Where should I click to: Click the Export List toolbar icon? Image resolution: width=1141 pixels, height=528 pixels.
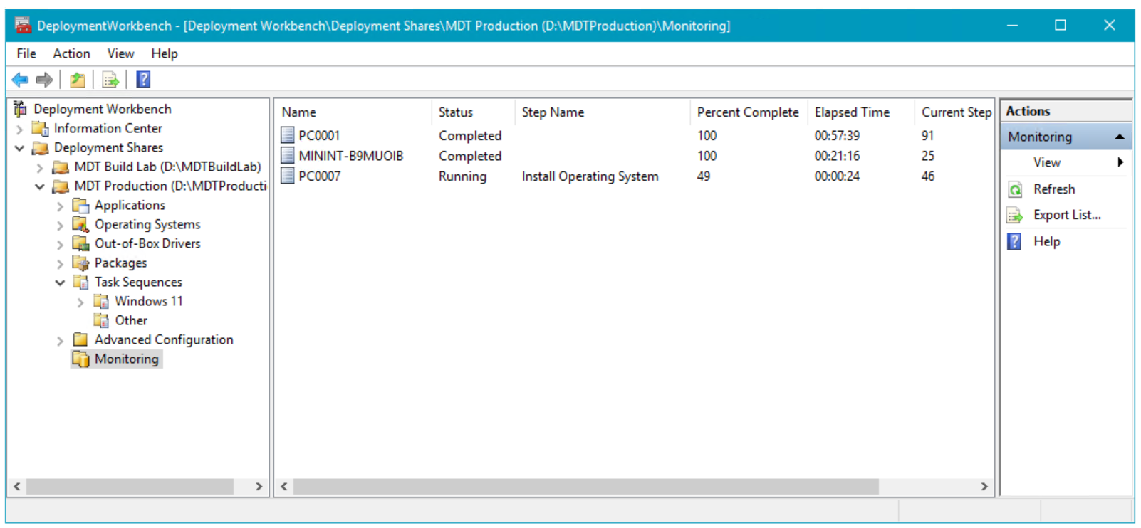[x=110, y=80]
